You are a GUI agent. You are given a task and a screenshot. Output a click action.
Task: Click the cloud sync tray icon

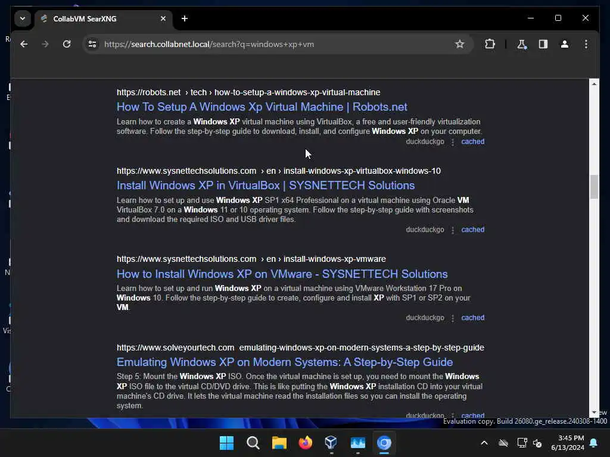tap(503, 443)
